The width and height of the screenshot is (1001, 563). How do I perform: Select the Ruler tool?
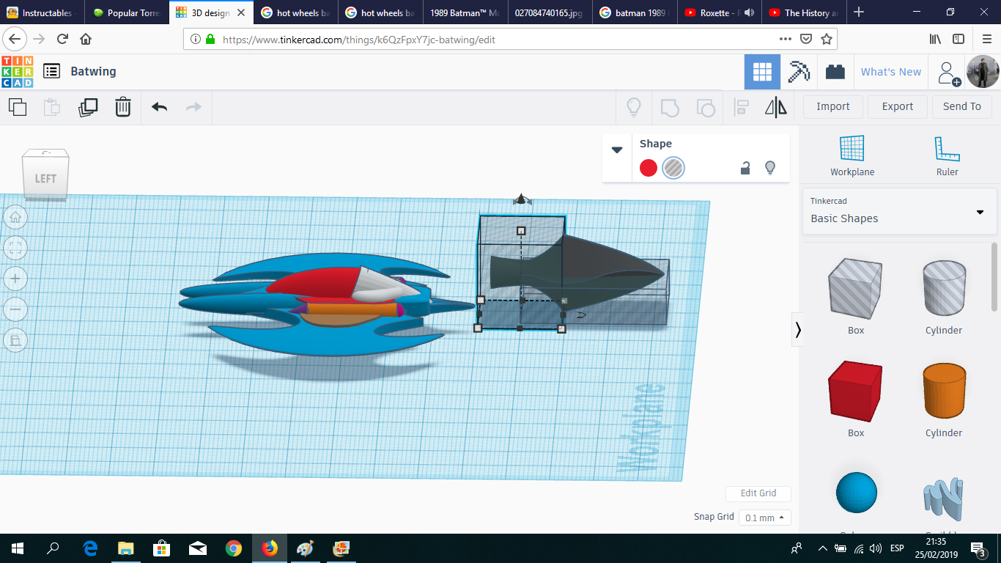point(947,156)
